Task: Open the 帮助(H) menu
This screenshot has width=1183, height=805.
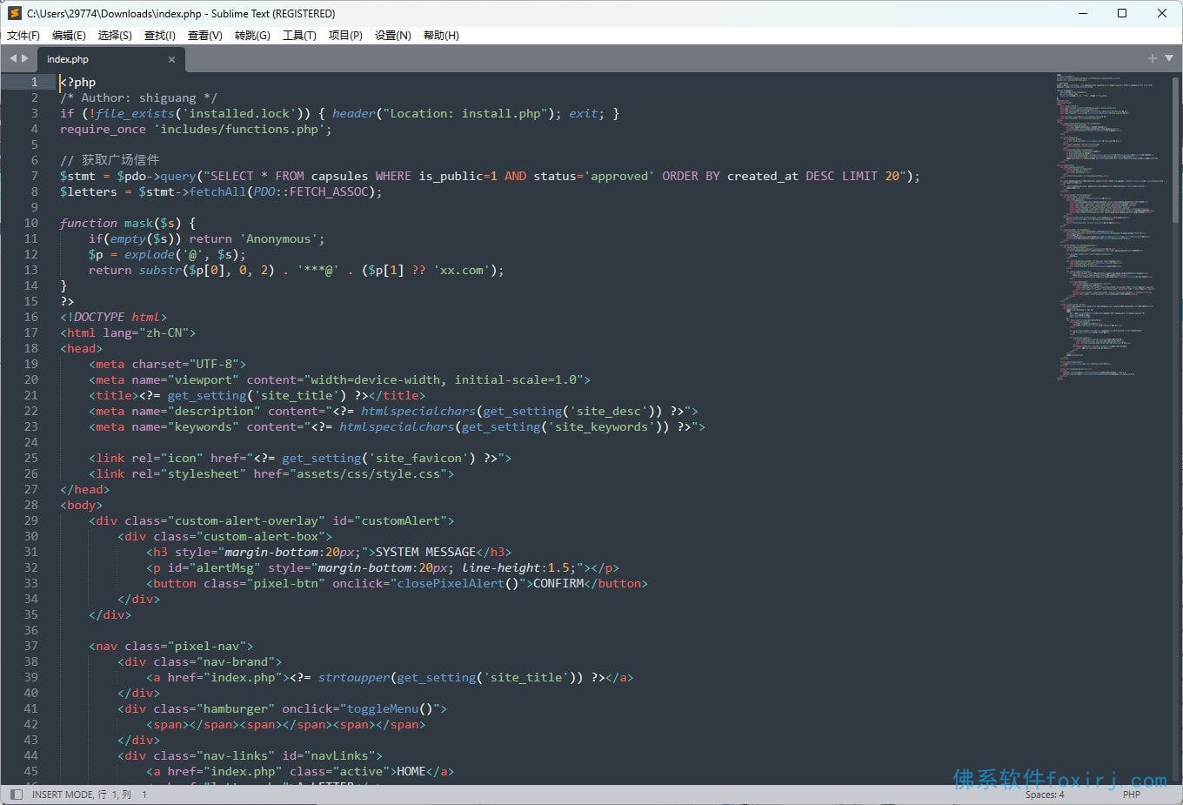Action: pos(441,36)
